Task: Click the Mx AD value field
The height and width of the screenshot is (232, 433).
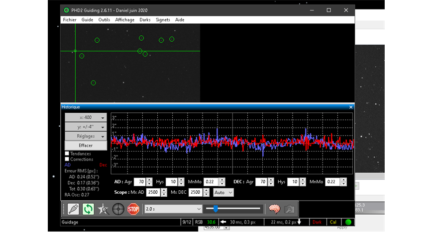Action: pos(153,192)
